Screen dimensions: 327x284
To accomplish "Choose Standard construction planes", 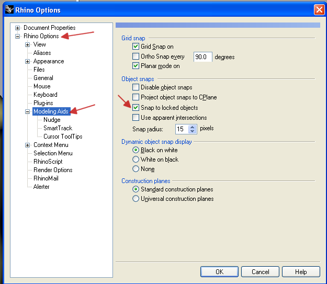I will [x=136, y=189].
